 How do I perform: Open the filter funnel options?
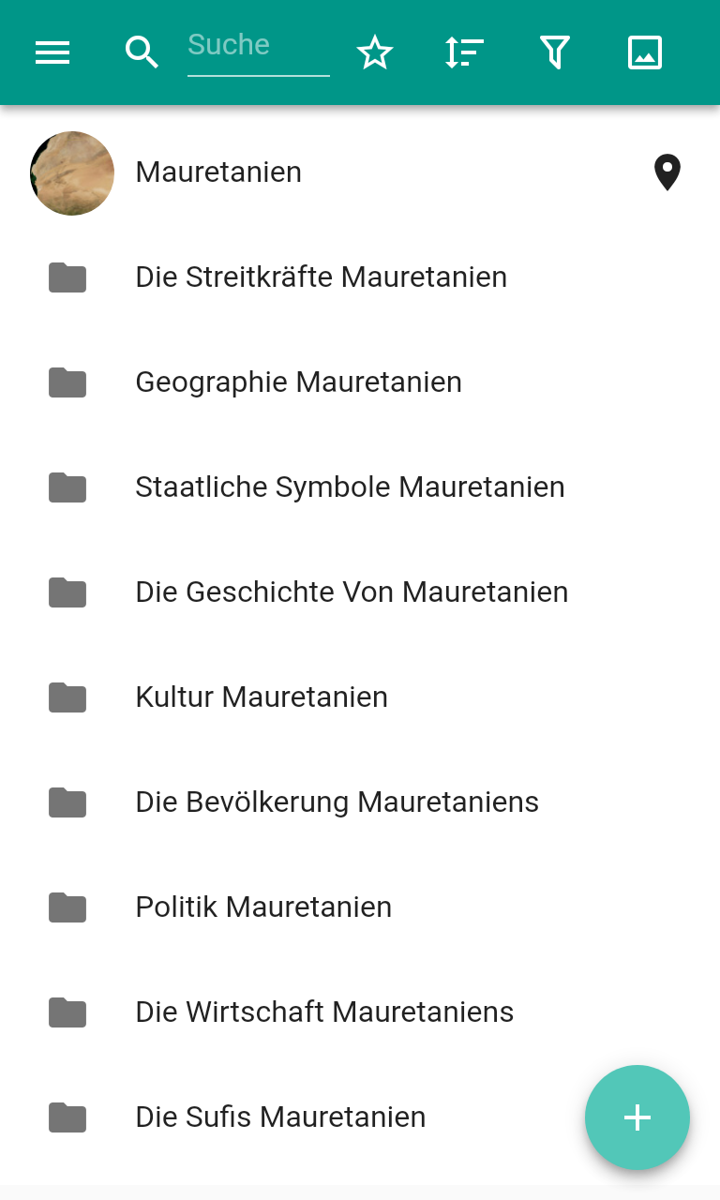tap(555, 52)
